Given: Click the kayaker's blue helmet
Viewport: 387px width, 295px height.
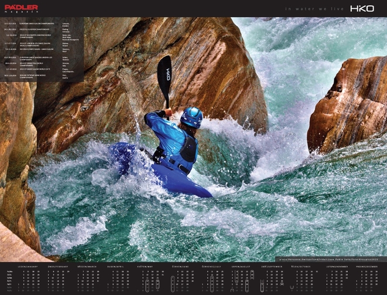Looking at the screenshot, I should pyautogui.click(x=192, y=116).
